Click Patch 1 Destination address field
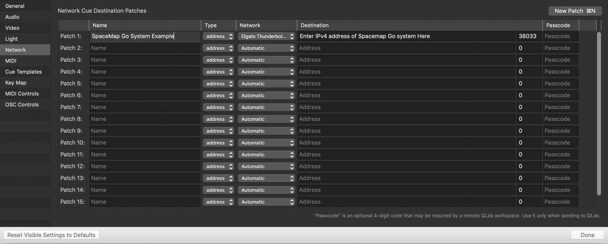The width and height of the screenshot is (608, 244). click(407, 36)
